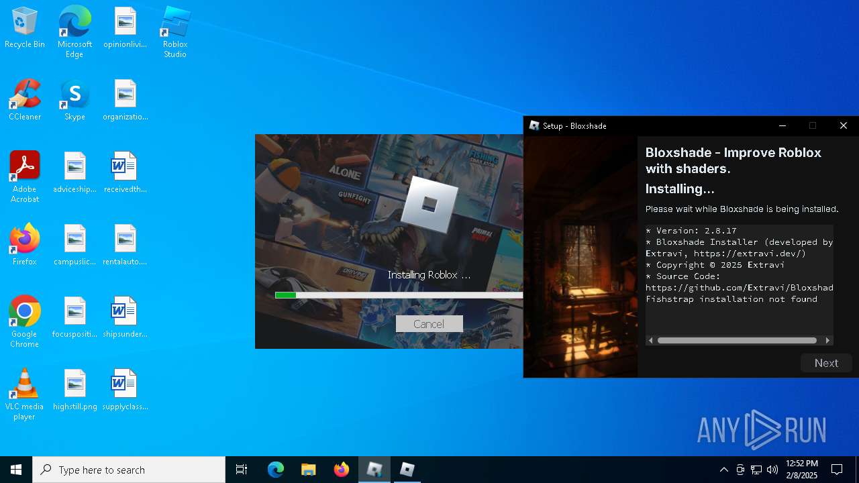The width and height of the screenshot is (859, 483).
Task: Select the organizatio... image file
Action: [125, 101]
